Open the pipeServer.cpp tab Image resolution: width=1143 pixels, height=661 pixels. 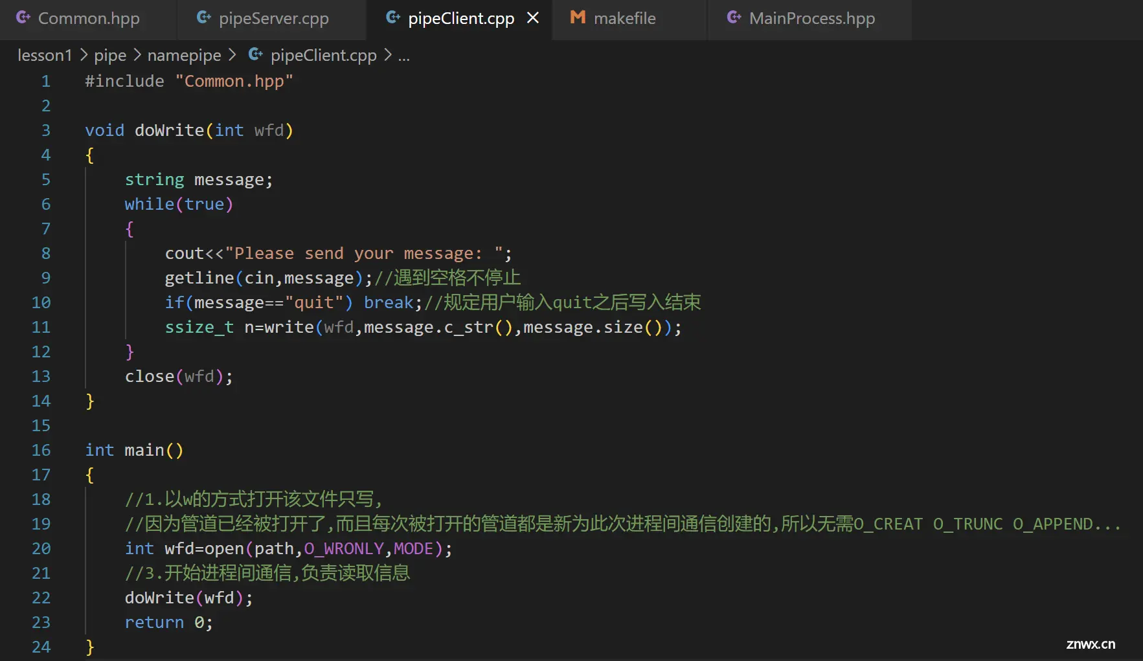coord(273,18)
